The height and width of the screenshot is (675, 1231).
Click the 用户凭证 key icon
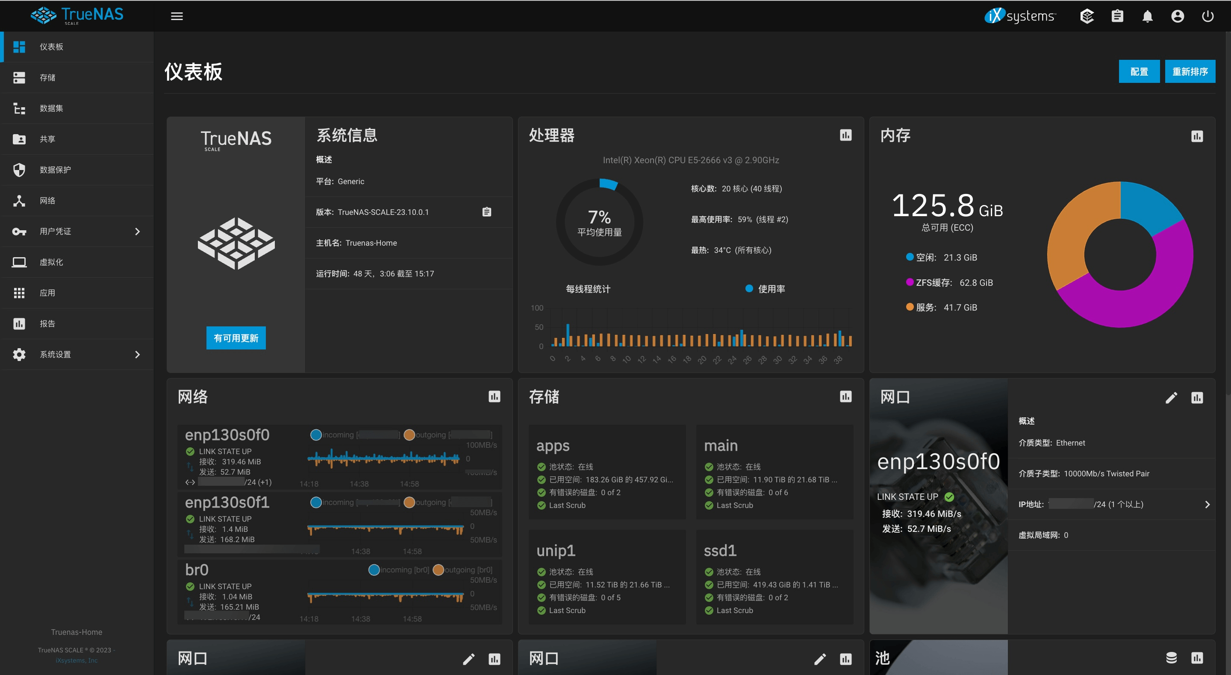tap(19, 232)
